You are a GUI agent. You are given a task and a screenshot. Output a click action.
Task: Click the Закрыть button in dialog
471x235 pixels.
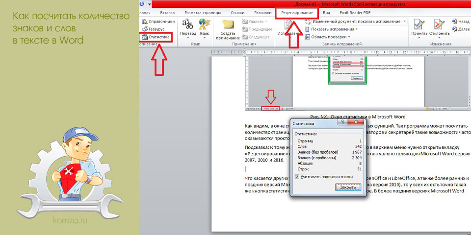pyautogui.click(x=347, y=187)
